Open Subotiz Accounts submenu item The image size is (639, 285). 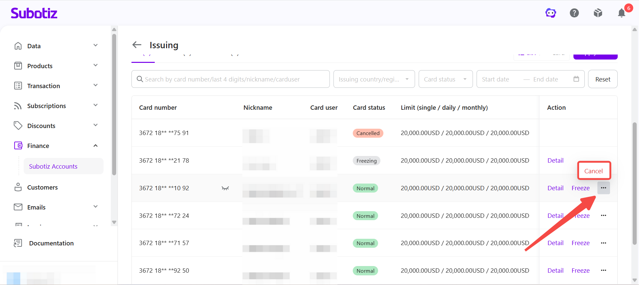coord(63,166)
